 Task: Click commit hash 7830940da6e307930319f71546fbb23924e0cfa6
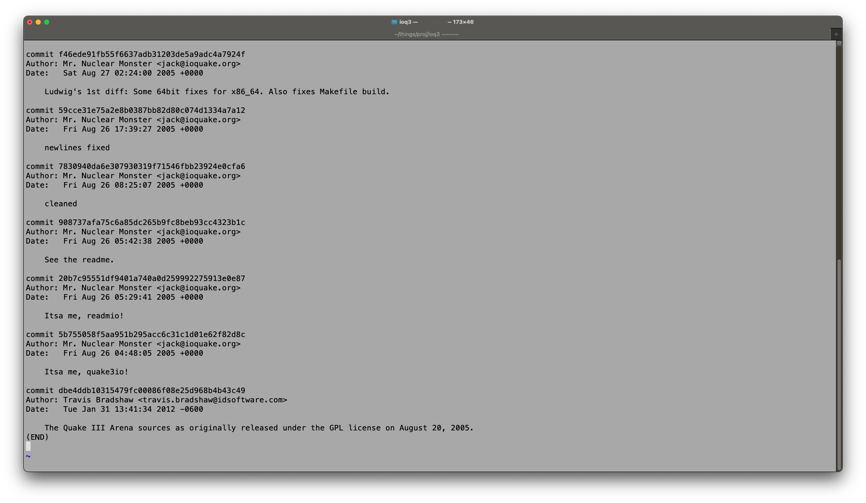tap(152, 166)
